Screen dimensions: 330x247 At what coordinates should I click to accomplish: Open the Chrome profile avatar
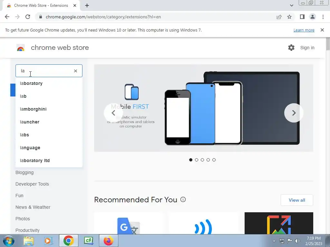coord(313,17)
